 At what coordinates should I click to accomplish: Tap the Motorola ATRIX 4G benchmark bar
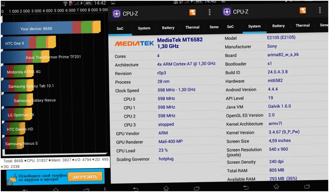point(18,72)
